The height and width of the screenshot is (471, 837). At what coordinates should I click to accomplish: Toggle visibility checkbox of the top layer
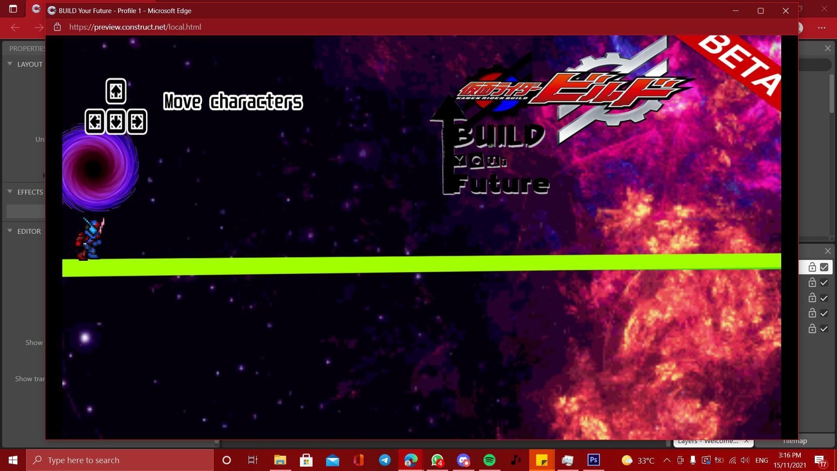coord(824,267)
